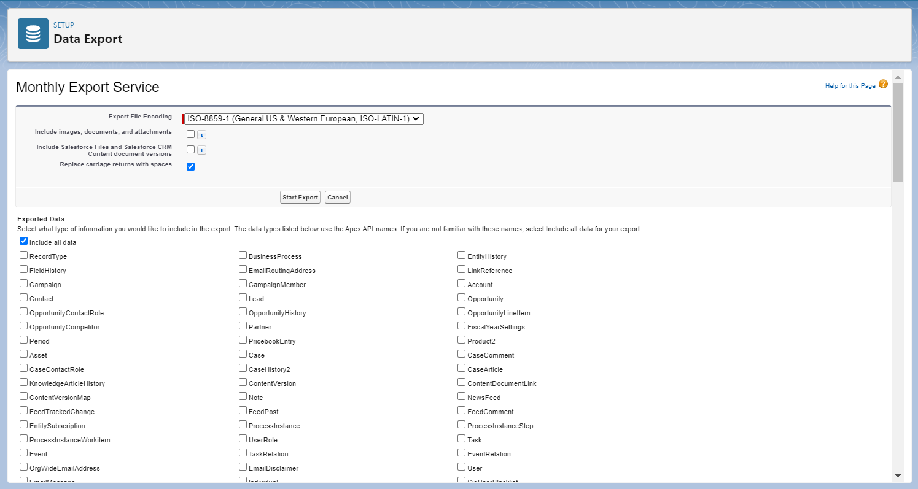The width and height of the screenshot is (918, 489).
Task: Check the EntityHistory checkbox
Action: 461,255
